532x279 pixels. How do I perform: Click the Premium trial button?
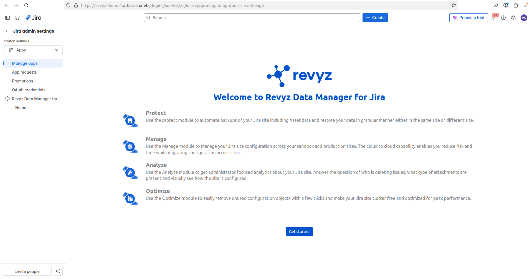[468, 18]
